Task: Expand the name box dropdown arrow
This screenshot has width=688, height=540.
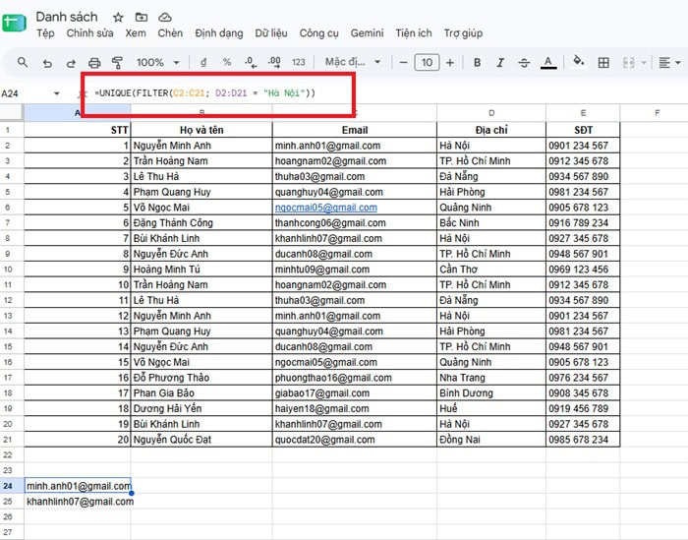Action: tap(57, 93)
